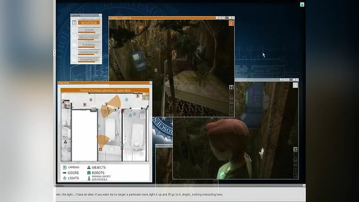
Task: Click the upper green light in the right map room
Action: pyautogui.click(x=134, y=114)
